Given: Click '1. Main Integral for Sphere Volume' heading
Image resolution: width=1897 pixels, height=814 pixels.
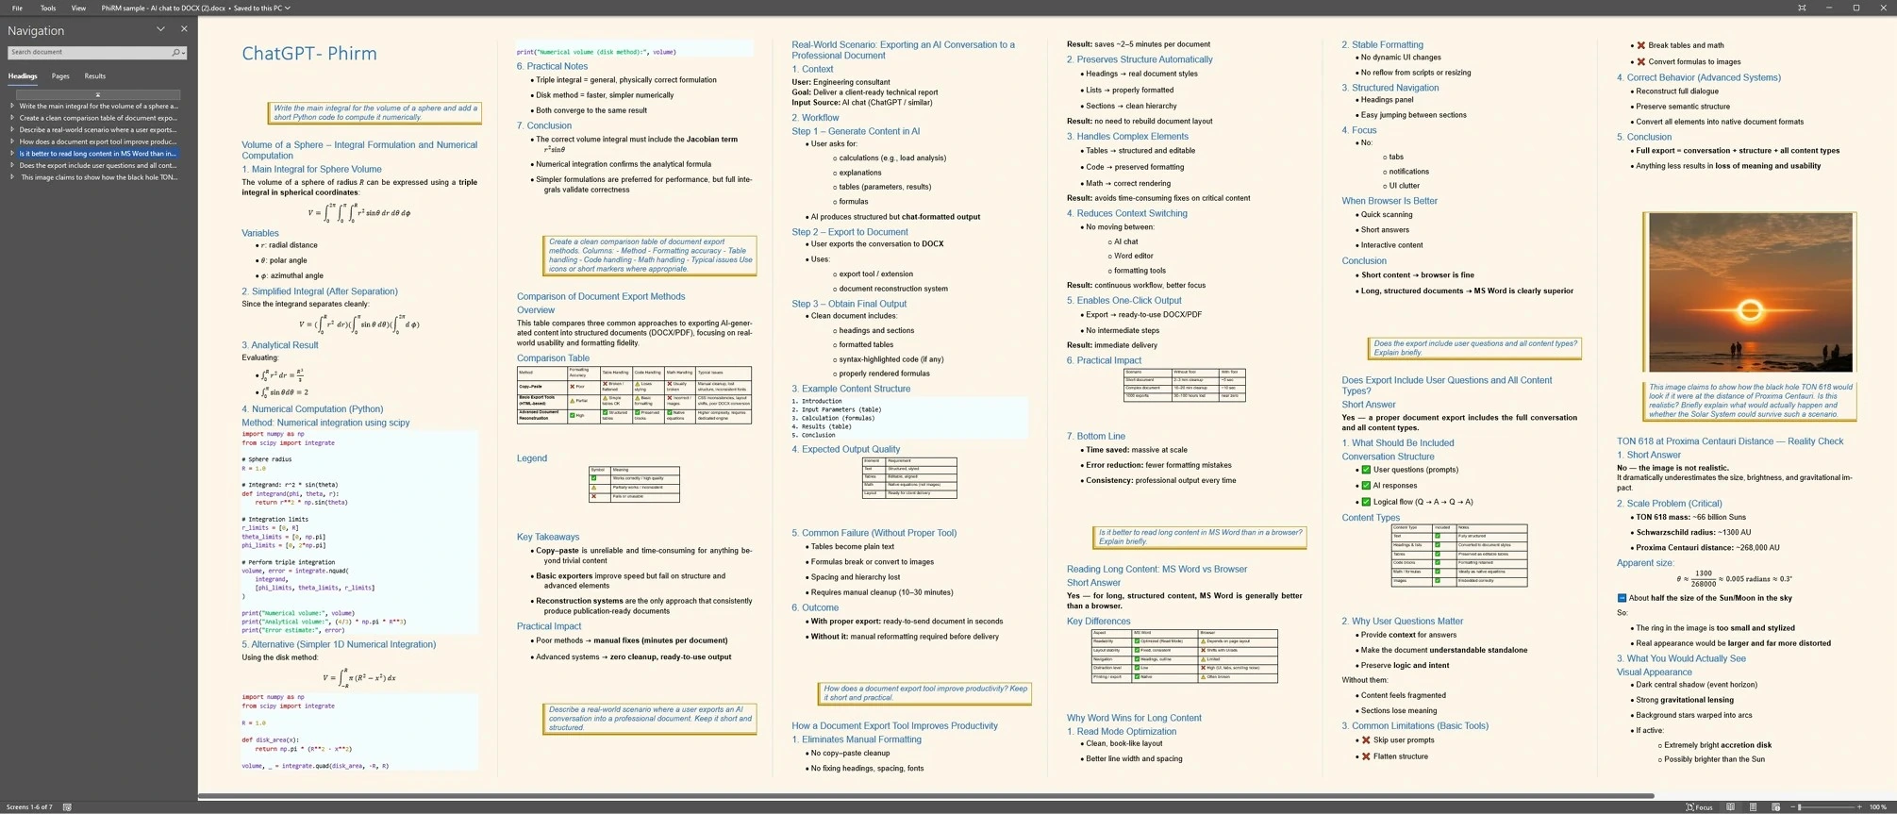Looking at the screenshot, I should click(x=312, y=170).
